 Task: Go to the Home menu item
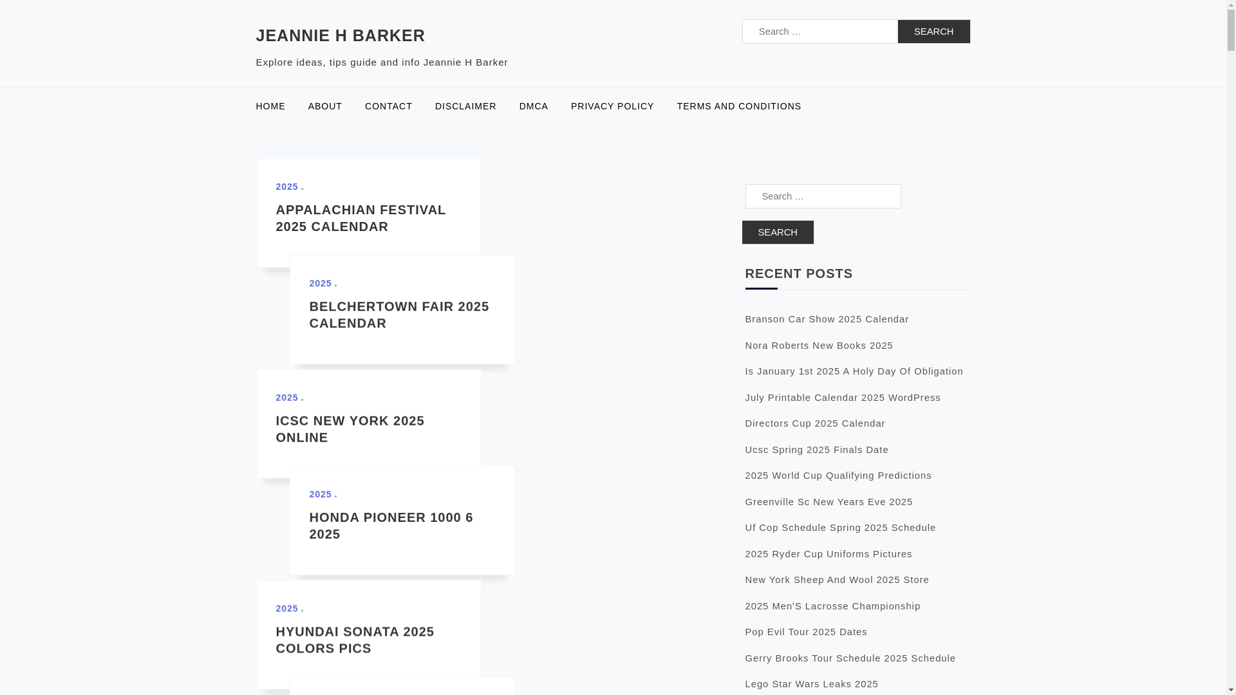(270, 106)
